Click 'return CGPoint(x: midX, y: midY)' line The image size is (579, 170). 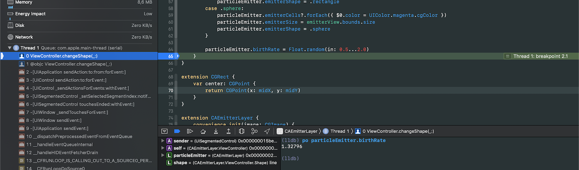point(253,90)
